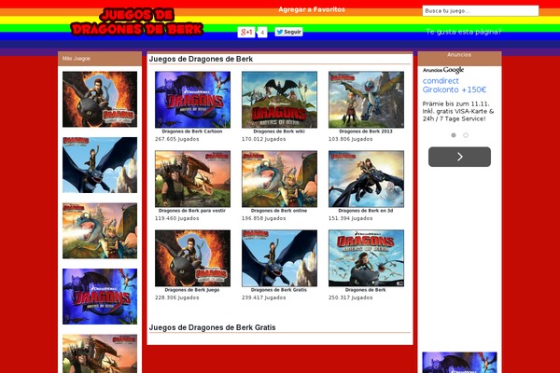Click the Dragones de Berk 2013 title link
This screenshot has height=373, width=560.
point(366,131)
